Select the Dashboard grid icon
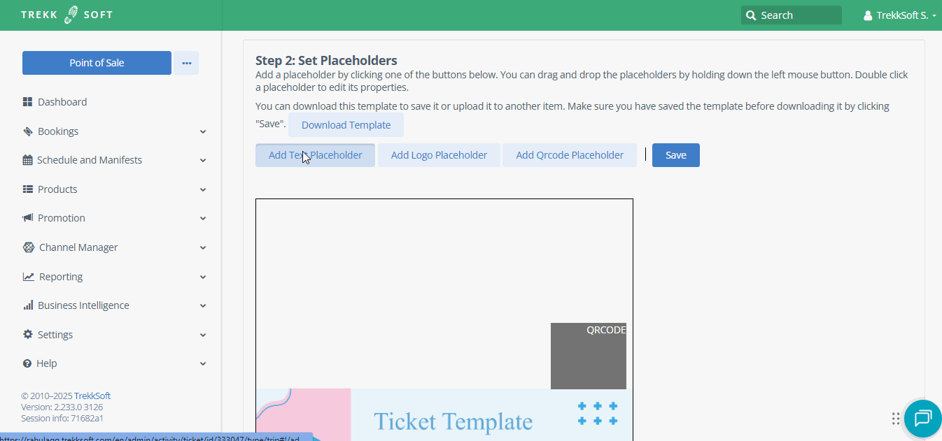 point(27,101)
